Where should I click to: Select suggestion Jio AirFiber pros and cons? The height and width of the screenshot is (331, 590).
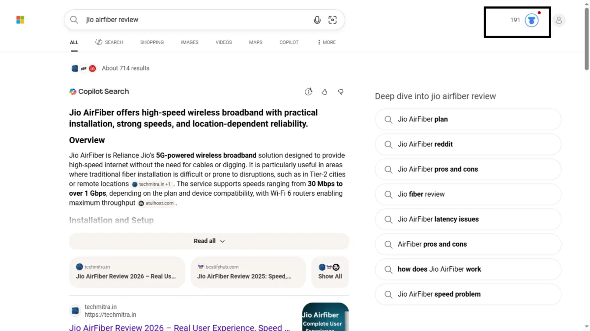(x=468, y=169)
